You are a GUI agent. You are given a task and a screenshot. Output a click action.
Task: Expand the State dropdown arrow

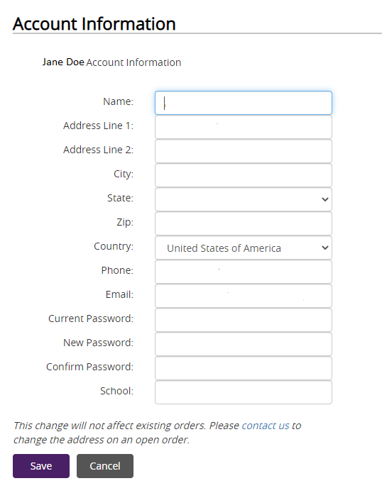point(325,199)
